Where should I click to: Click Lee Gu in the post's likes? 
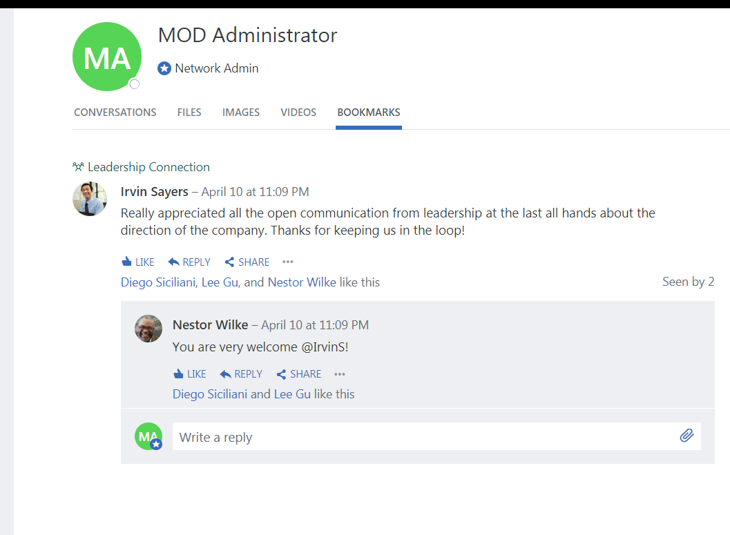click(218, 282)
